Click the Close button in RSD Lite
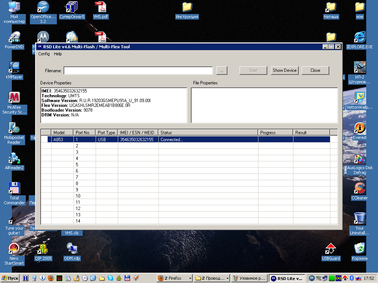This screenshot has width=378, height=283. (x=315, y=70)
